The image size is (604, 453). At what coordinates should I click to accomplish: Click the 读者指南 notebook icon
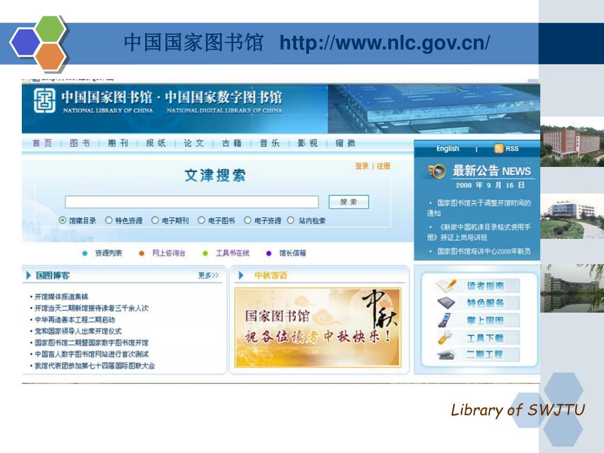coord(446,286)
